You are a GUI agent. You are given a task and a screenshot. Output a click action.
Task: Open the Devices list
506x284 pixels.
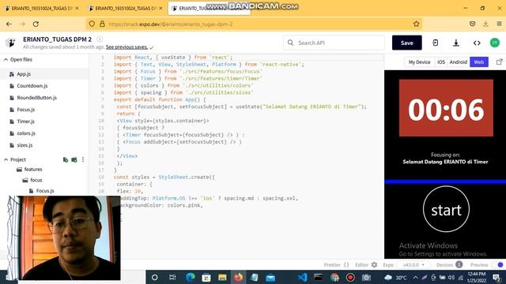[449, 265]
